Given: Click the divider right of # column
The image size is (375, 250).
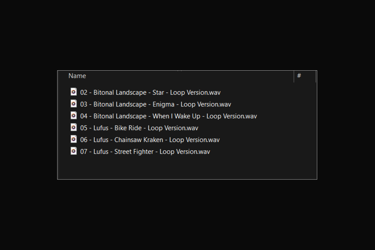Looking at the screenshot, I should point(316,76).
